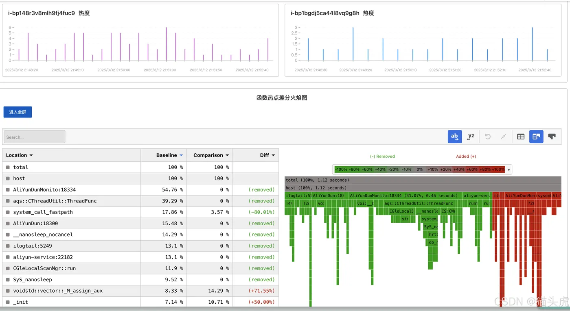Image resolution: width=570 pixels, height=311 pixels.
Task: Click the gray square beside SyS_nanosleep row
Action: pyautogui.click(x=8, y=280)
